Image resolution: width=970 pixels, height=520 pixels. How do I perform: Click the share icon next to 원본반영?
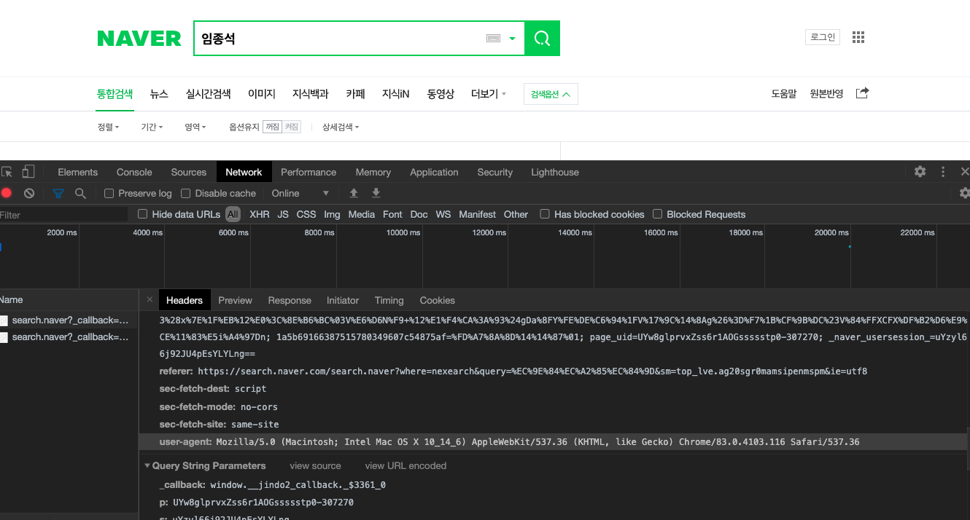pos(862,93)
